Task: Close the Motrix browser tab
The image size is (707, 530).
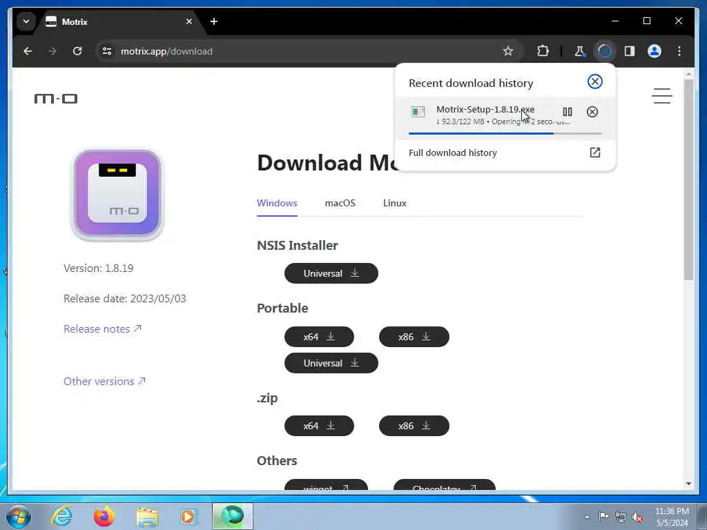Action: click(x=189, y=21)
